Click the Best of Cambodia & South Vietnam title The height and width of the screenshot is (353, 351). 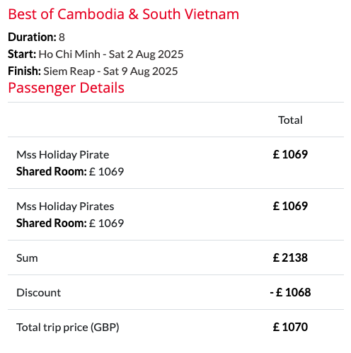[123, 14]
